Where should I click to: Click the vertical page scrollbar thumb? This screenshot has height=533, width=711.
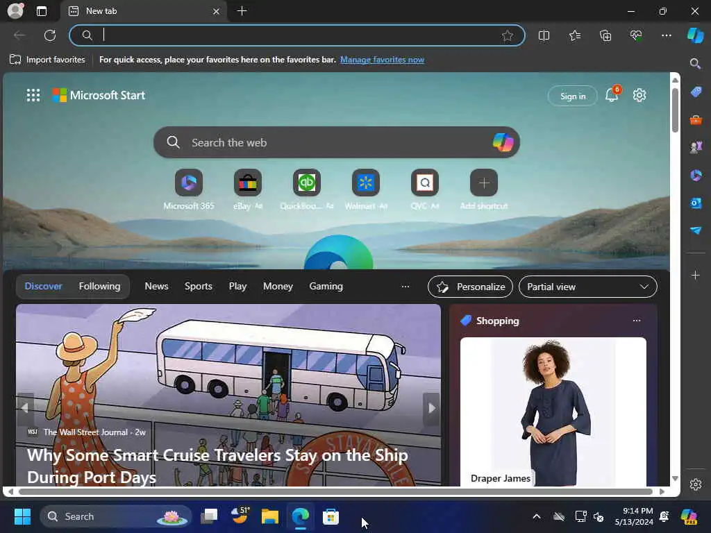(x=675, y=110)
